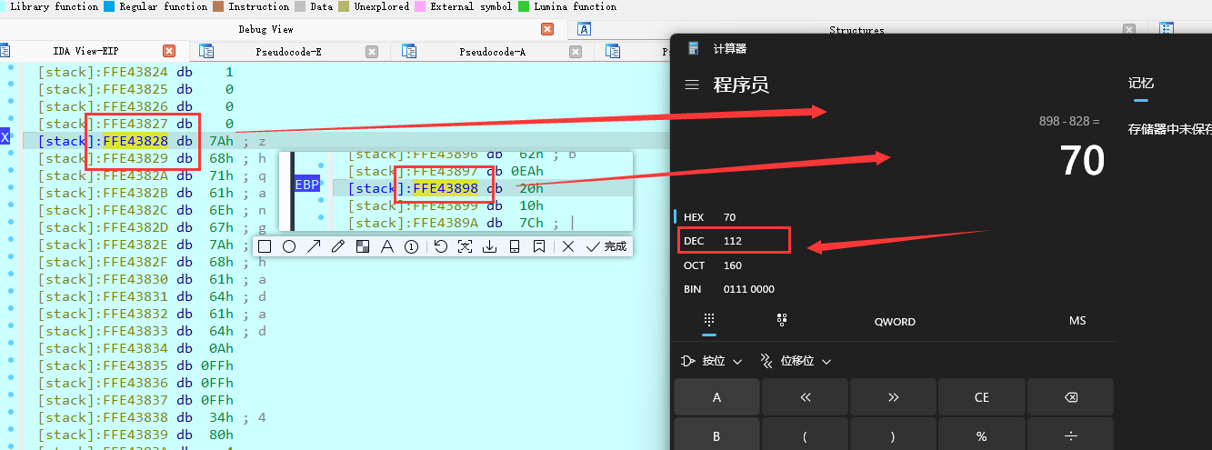This screenshot has width=1212, height=450.
Task: Select the text annotation tool
Action: [x=386, y=246]
